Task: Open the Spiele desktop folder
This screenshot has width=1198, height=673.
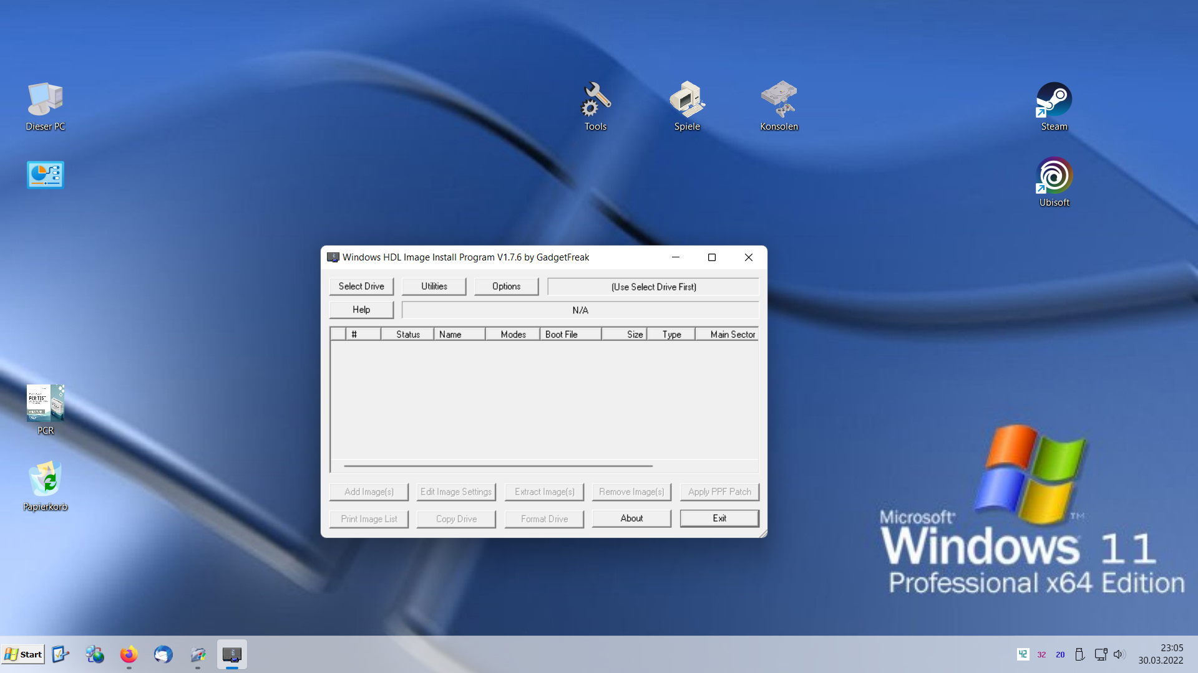Action: coord(687,107)
